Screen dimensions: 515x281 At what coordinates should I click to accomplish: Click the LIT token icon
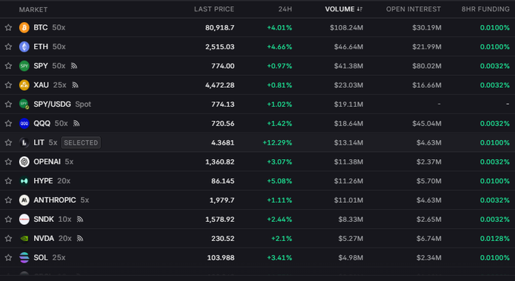pos(24,142)
